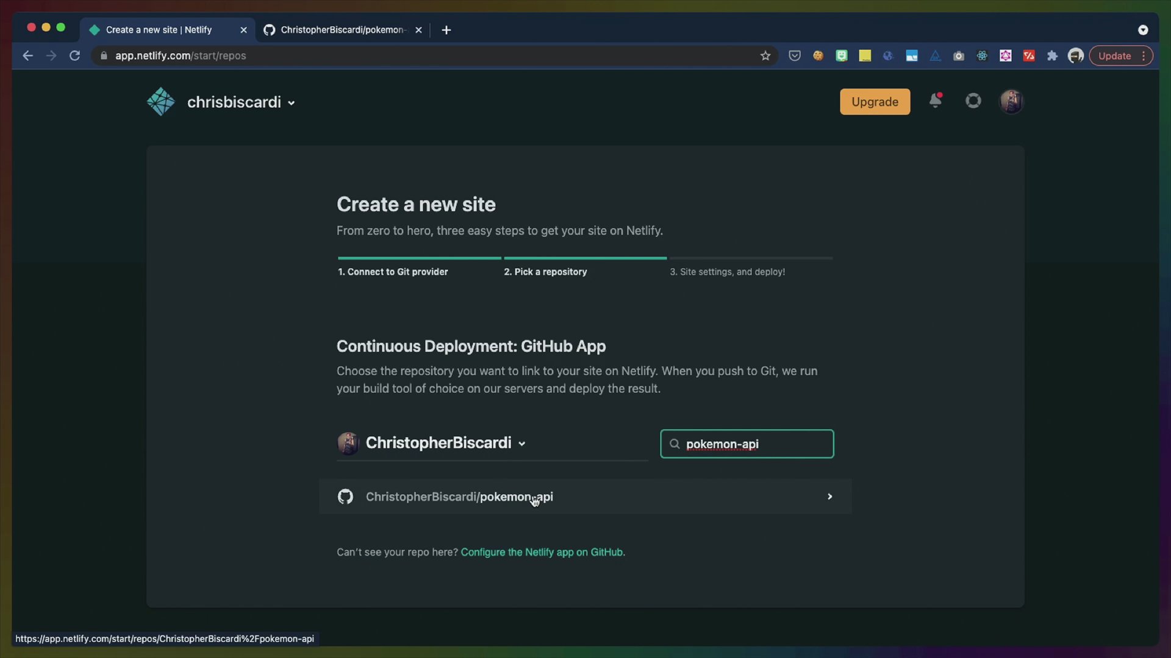Image resolution: width=1171 pixels, height=658 pixels.
Task: Open the notifications bell
Action: pyautogui.click(x=935, y=101)
